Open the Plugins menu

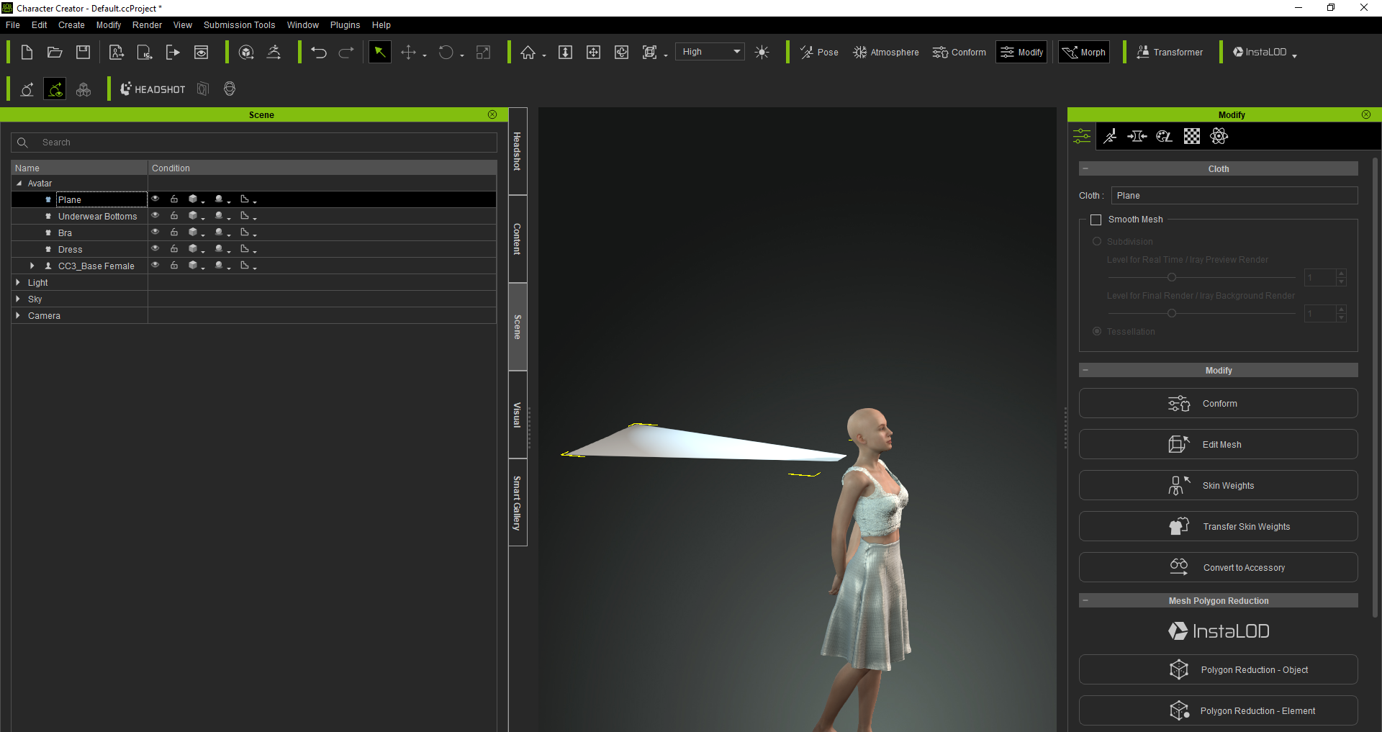(345, 25)
